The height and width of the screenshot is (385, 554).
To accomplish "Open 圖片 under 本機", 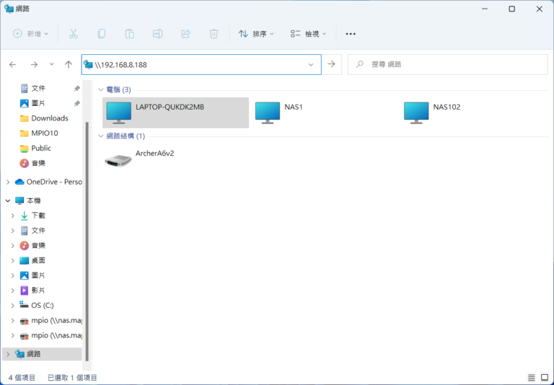I will [32, 275].
